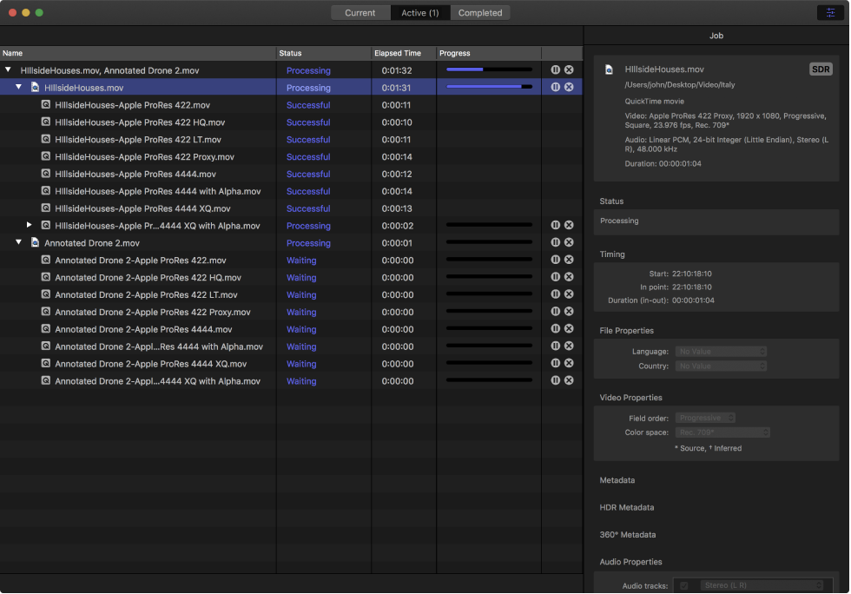Viewport: 851px width, 594px height.
Task: Toggle the inspector pane button
Action: coord(831,12)
